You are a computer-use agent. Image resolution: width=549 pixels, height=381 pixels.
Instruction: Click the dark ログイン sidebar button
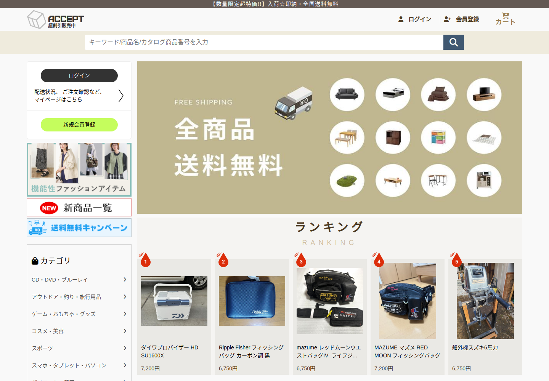pyautogui.click(x=79, y=75)
